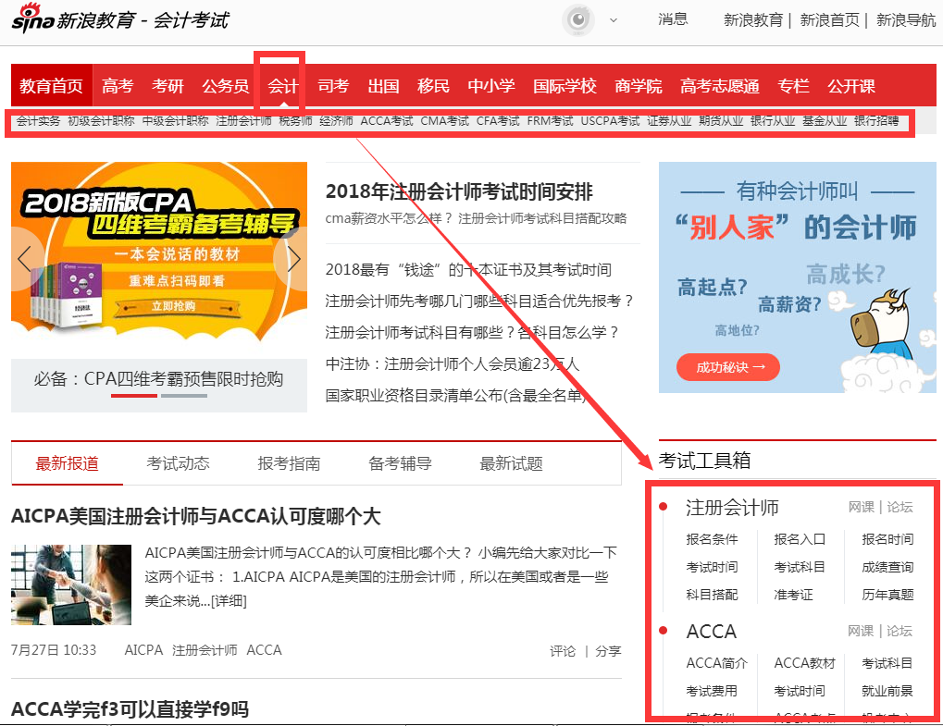This screenshot has height=726, width=943.
Task: Select second carousel indicator bar (gray)
Action: pos(184,396)
